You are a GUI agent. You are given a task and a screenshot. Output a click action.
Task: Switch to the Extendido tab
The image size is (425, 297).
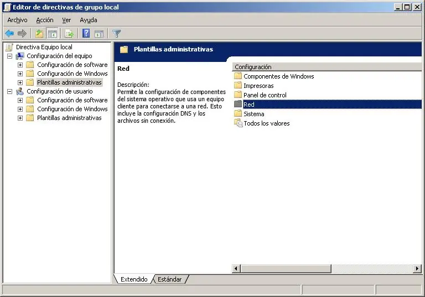point(134,279)
